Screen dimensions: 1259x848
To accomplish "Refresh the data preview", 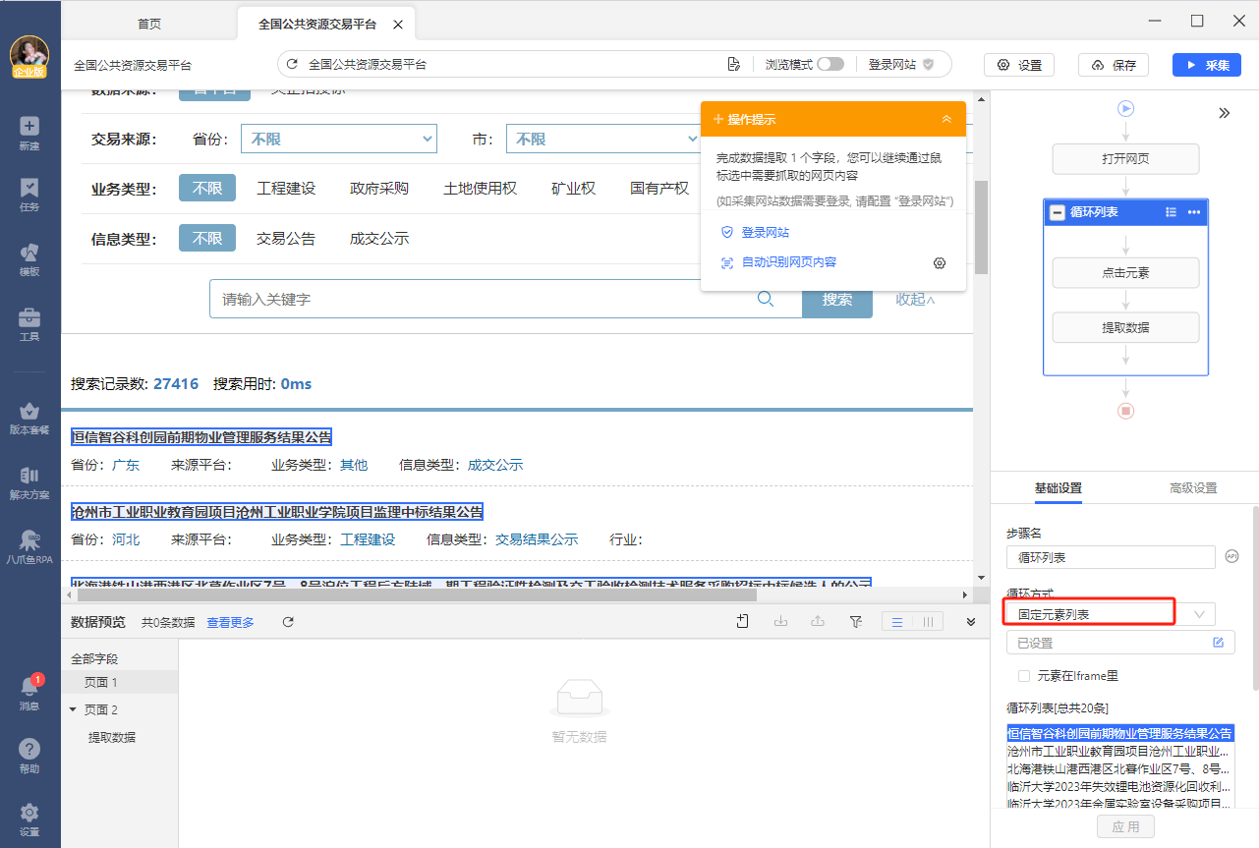I will [288, 622].
